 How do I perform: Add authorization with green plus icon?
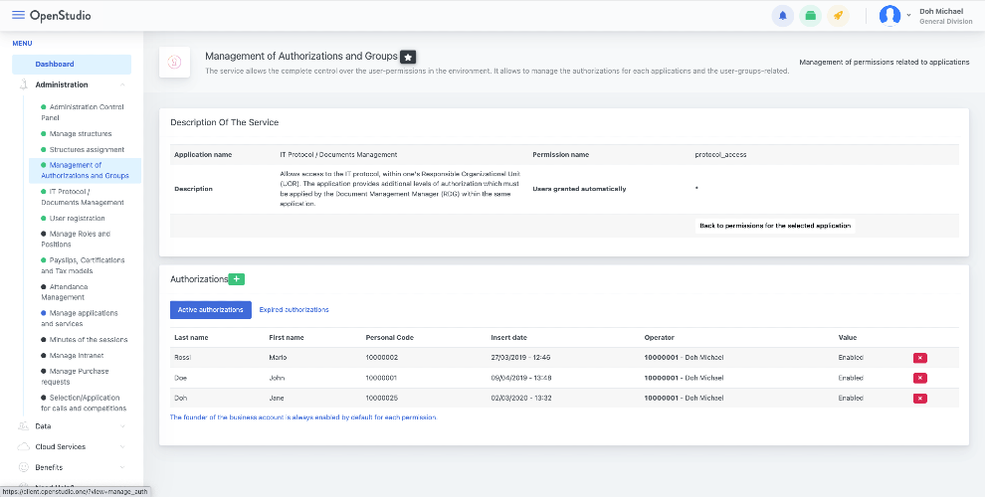pos(236,279)
